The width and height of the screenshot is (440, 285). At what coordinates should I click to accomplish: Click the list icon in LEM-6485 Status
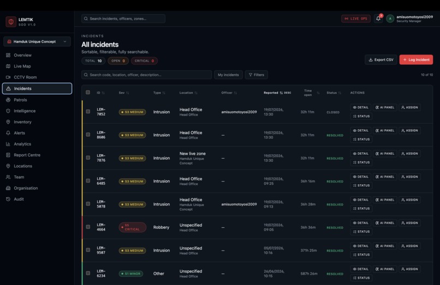(355, 185)
